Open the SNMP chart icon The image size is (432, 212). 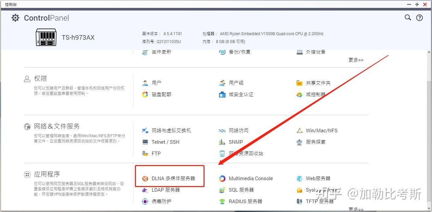(x=222, y=142)
